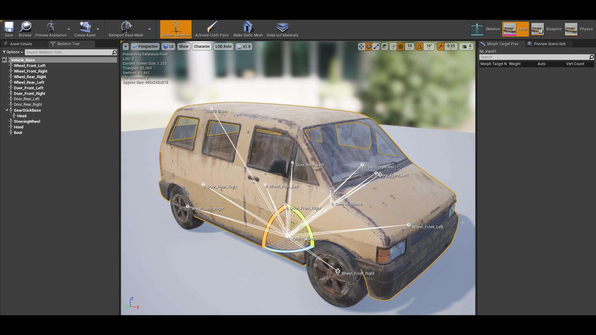
Task: Select the translate gizmo tool in viewport
Action: click(361, 47)
